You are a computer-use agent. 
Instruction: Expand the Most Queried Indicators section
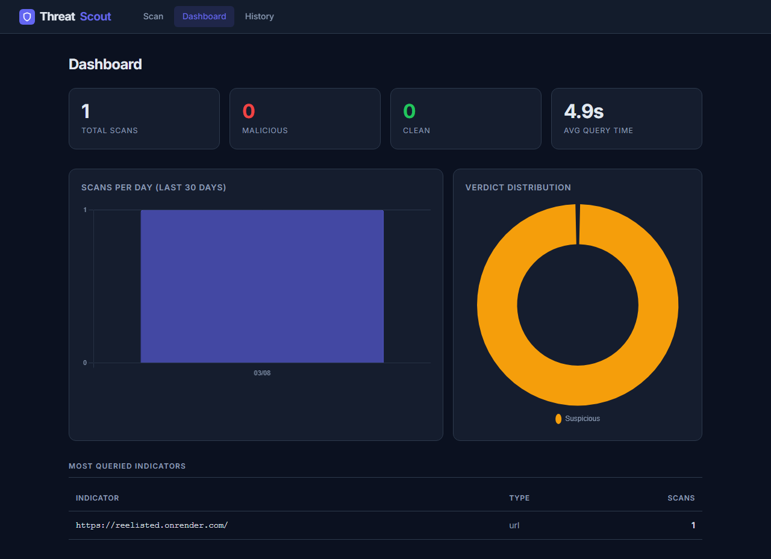(127, 466)
